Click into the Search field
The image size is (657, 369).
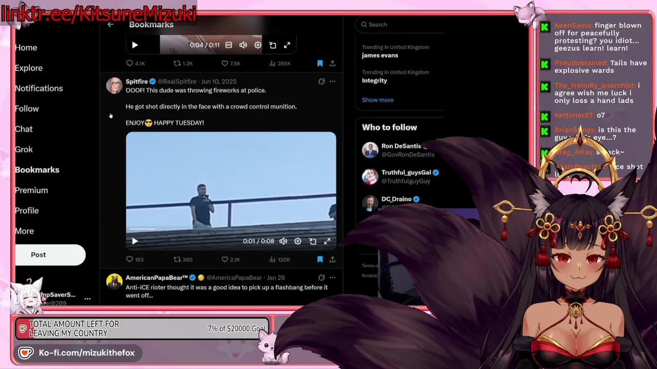pos(400,25)
